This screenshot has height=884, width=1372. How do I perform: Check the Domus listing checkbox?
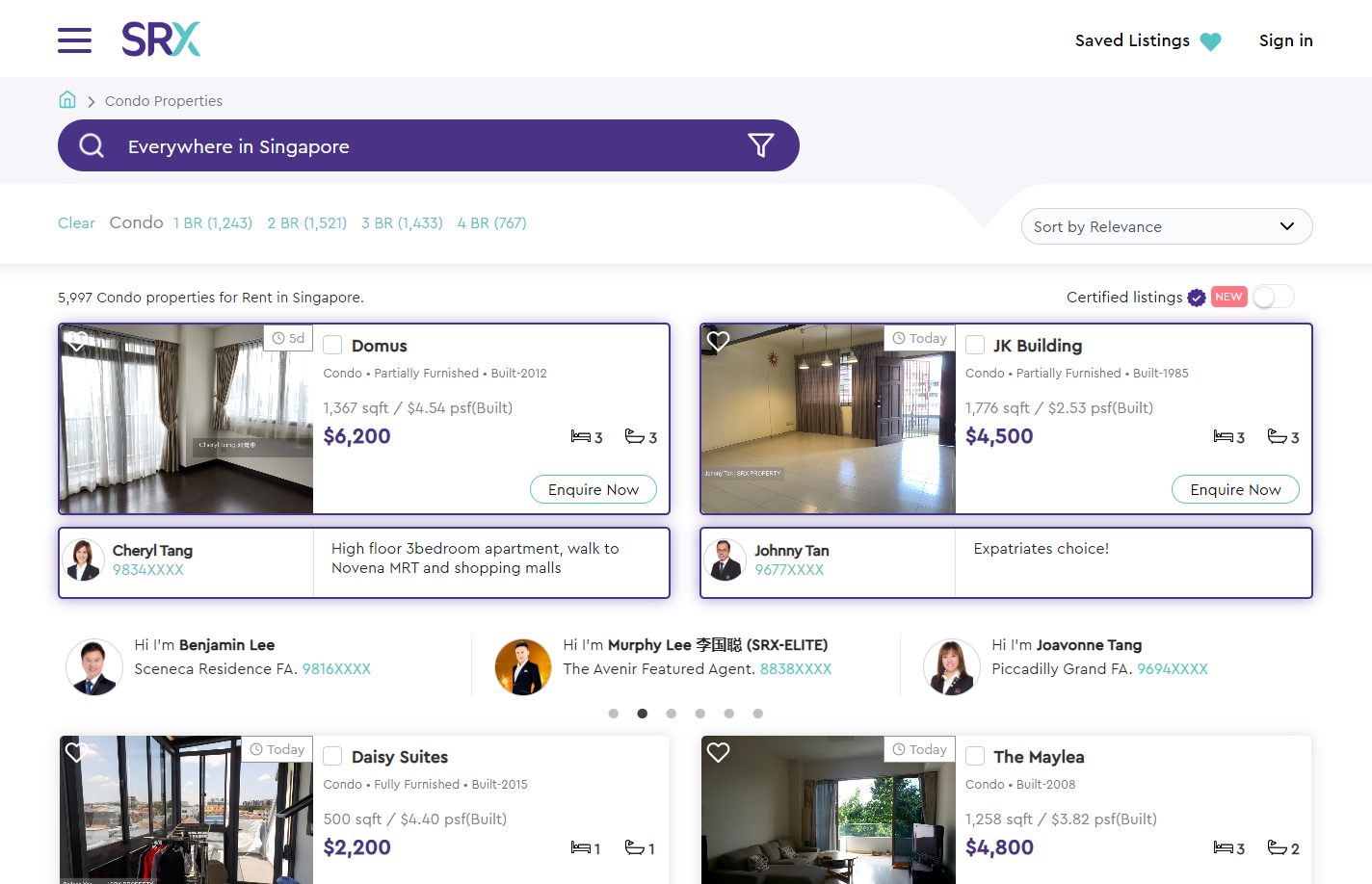(332, 346)
